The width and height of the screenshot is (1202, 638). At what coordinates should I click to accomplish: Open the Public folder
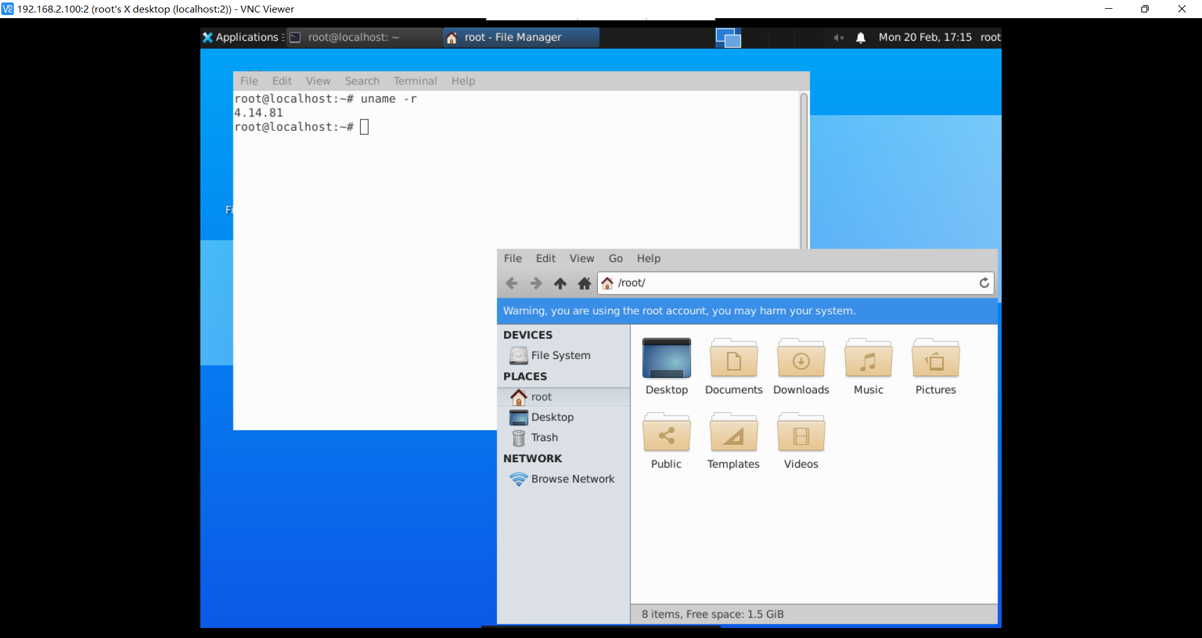(666, 441)
